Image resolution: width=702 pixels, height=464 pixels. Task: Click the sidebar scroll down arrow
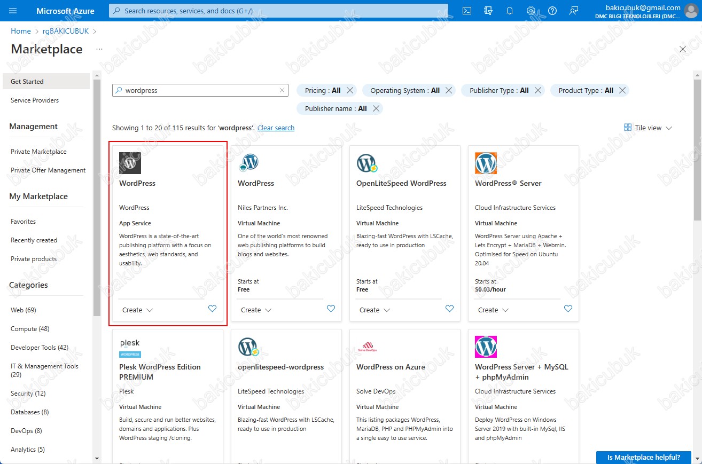pyautogui.click(x=97, y=458)
